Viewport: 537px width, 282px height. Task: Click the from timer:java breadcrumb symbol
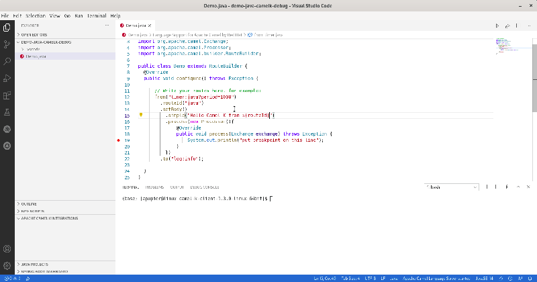click(x=265, y=35)
